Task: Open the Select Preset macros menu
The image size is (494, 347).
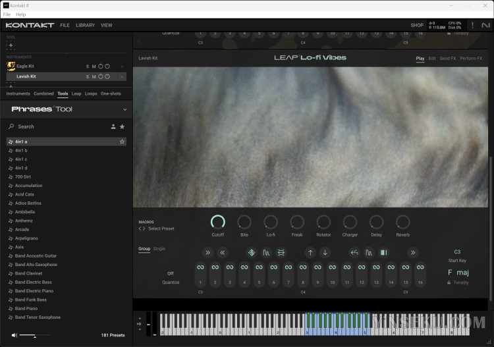Action: (x=161, y=229)
